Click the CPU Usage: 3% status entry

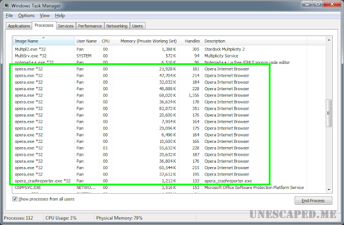(x=61, y=218)
